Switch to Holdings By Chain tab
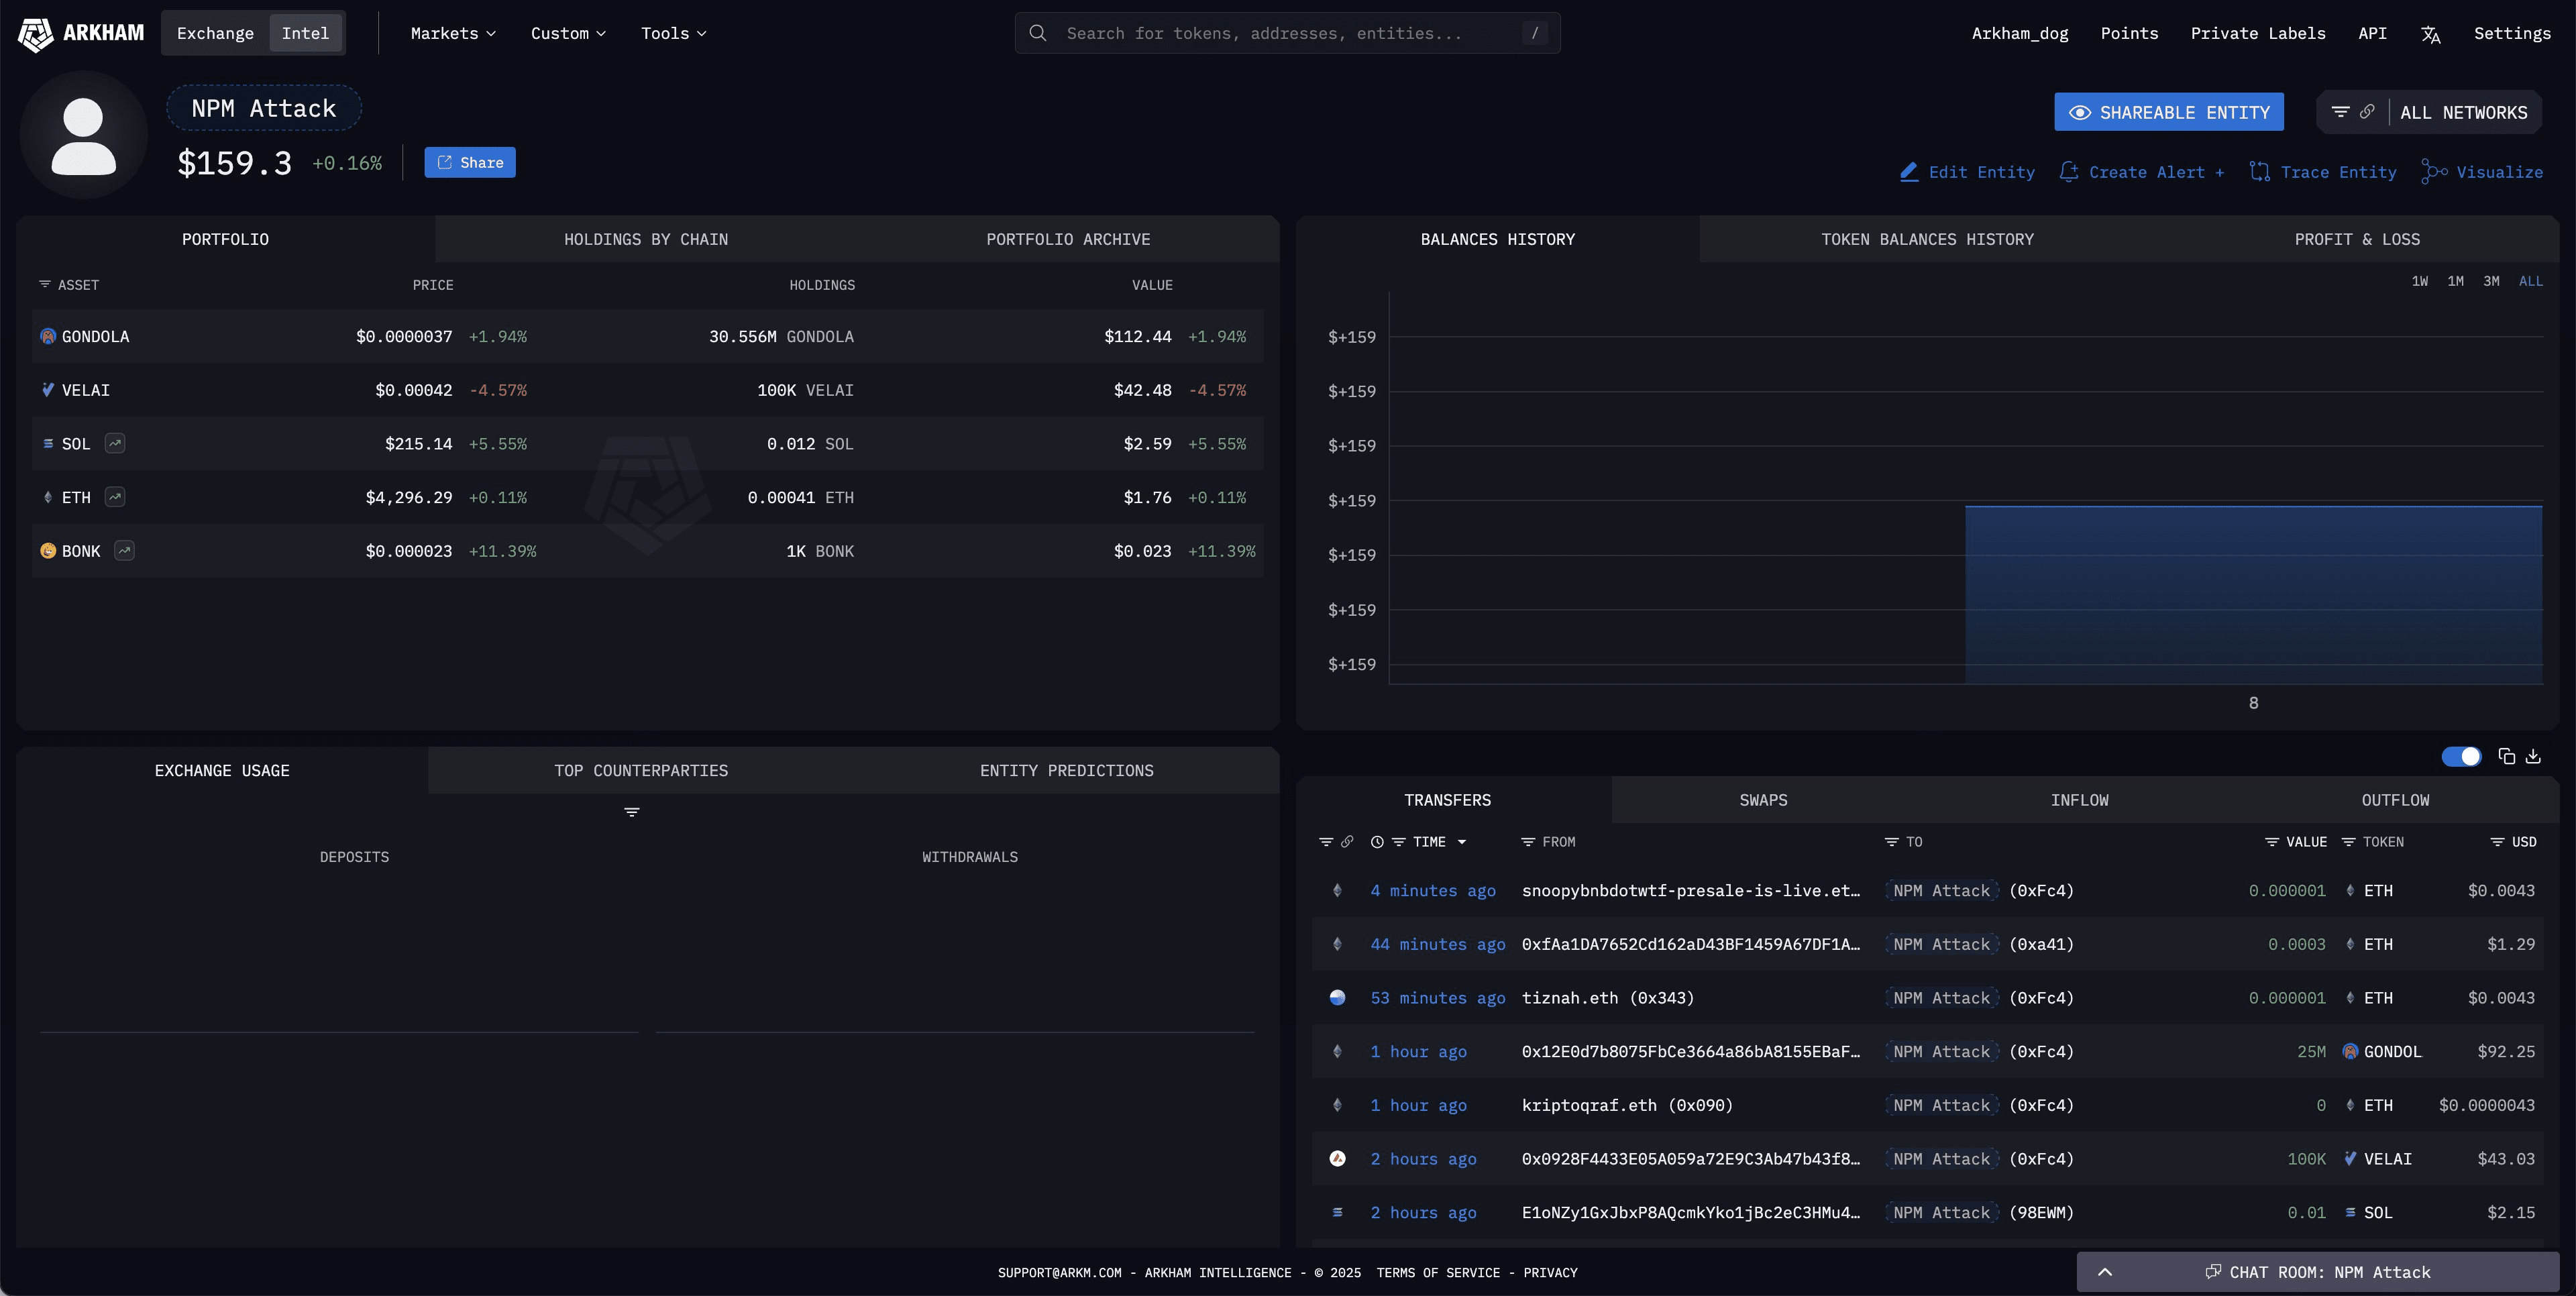The height and width of the screenshot is (1296, 2576). (646, 239)
